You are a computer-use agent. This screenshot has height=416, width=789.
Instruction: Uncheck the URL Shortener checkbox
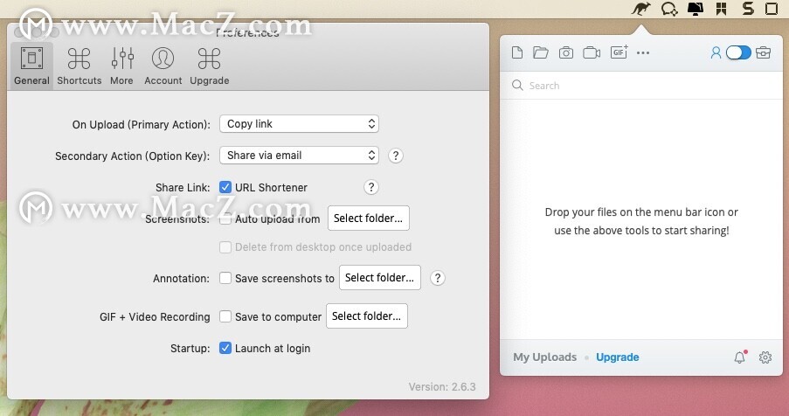pos(225,187)
